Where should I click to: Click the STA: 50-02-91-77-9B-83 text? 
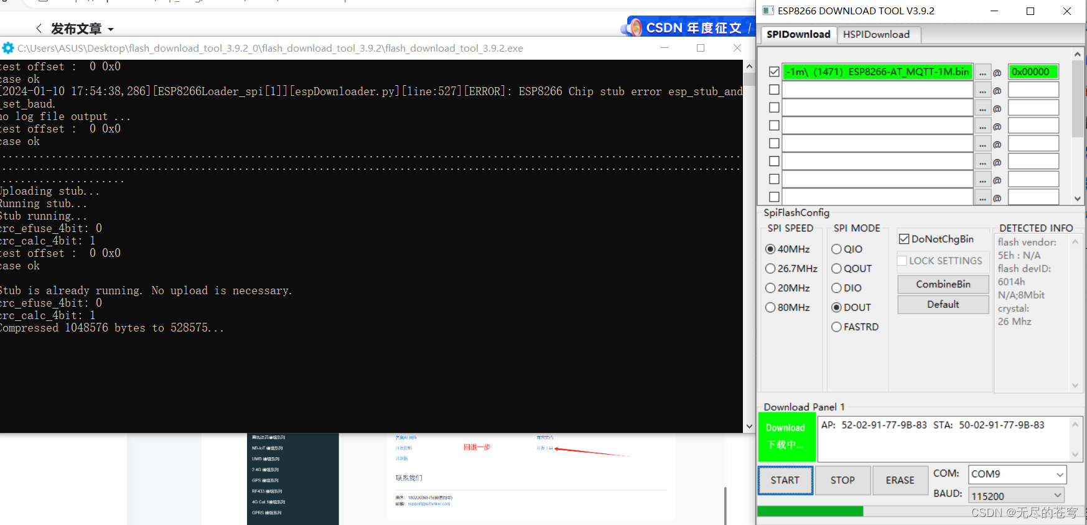989,425
